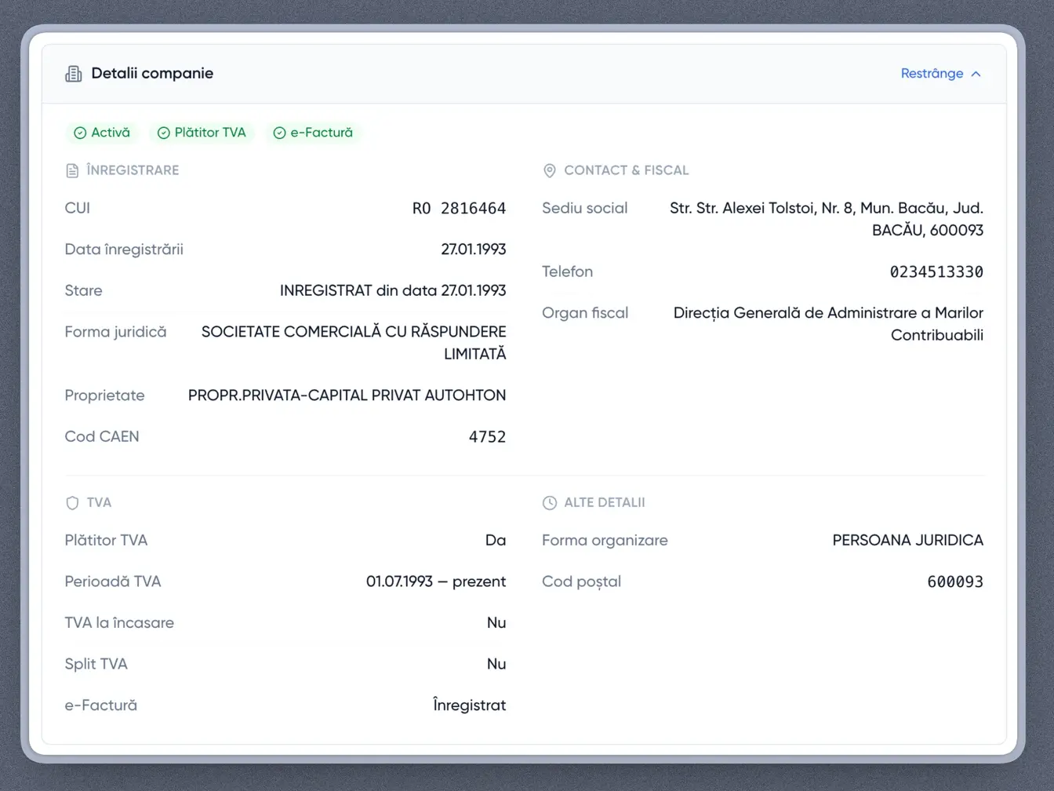Click the phone number 0234513330

(x=936, y=272)
